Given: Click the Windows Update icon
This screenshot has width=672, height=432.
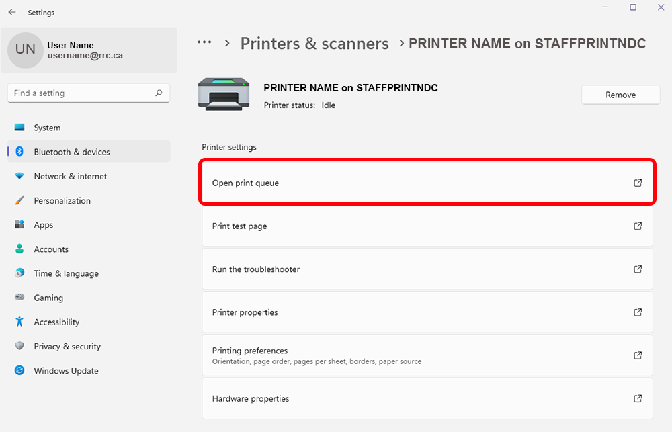Looking at the screenshot, I should [19, 370].
